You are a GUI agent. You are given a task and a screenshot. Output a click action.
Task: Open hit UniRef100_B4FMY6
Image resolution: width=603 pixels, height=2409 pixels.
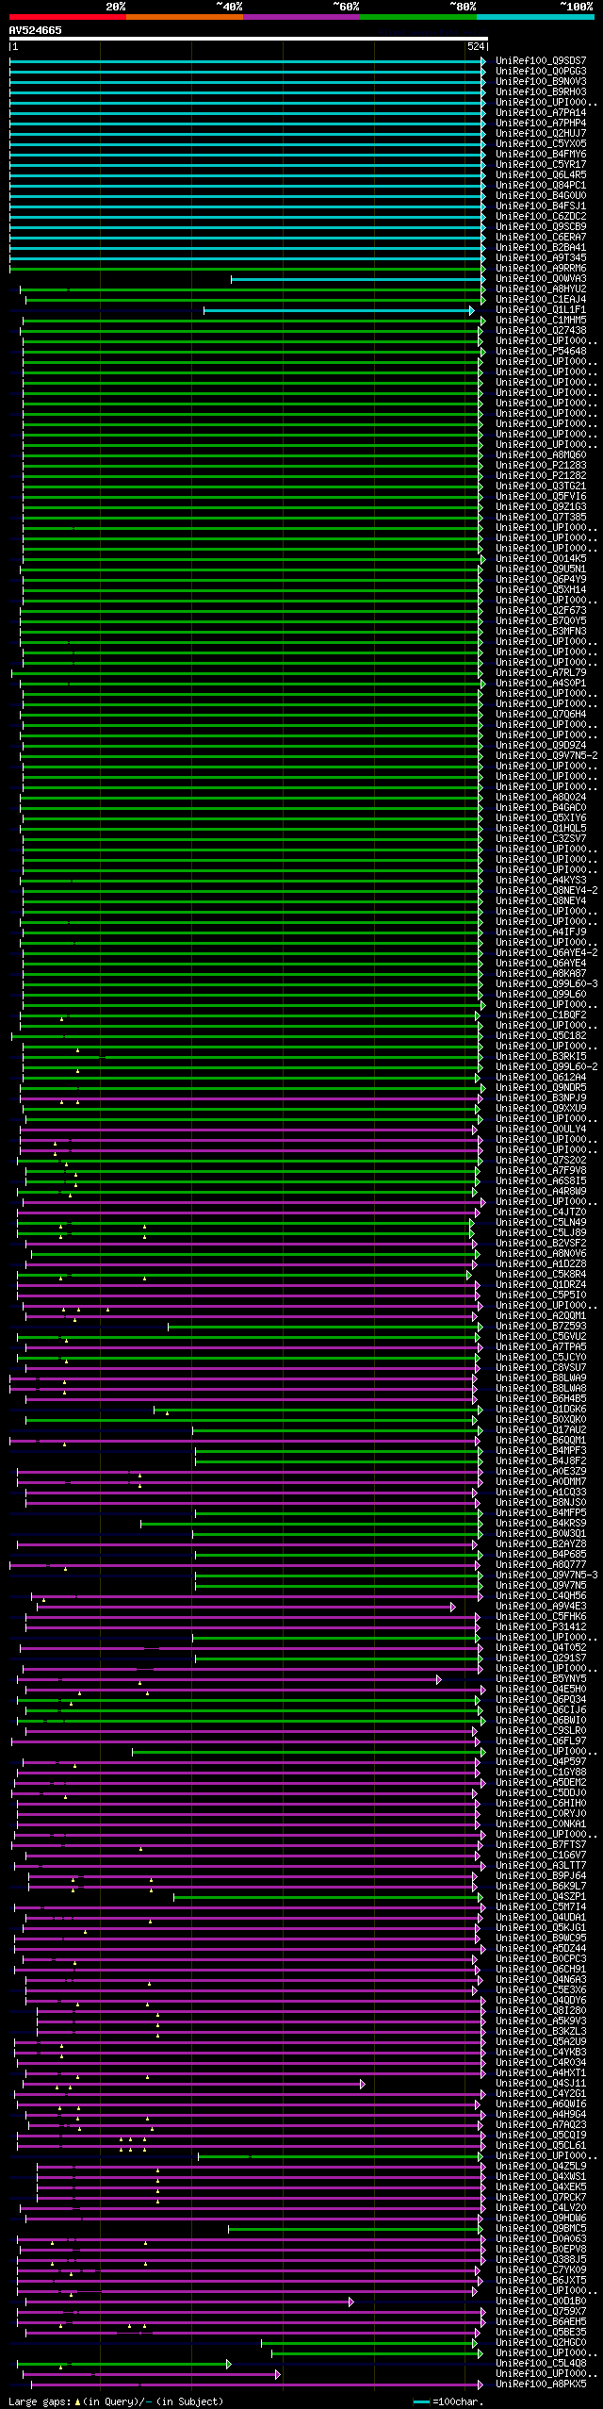541,155
